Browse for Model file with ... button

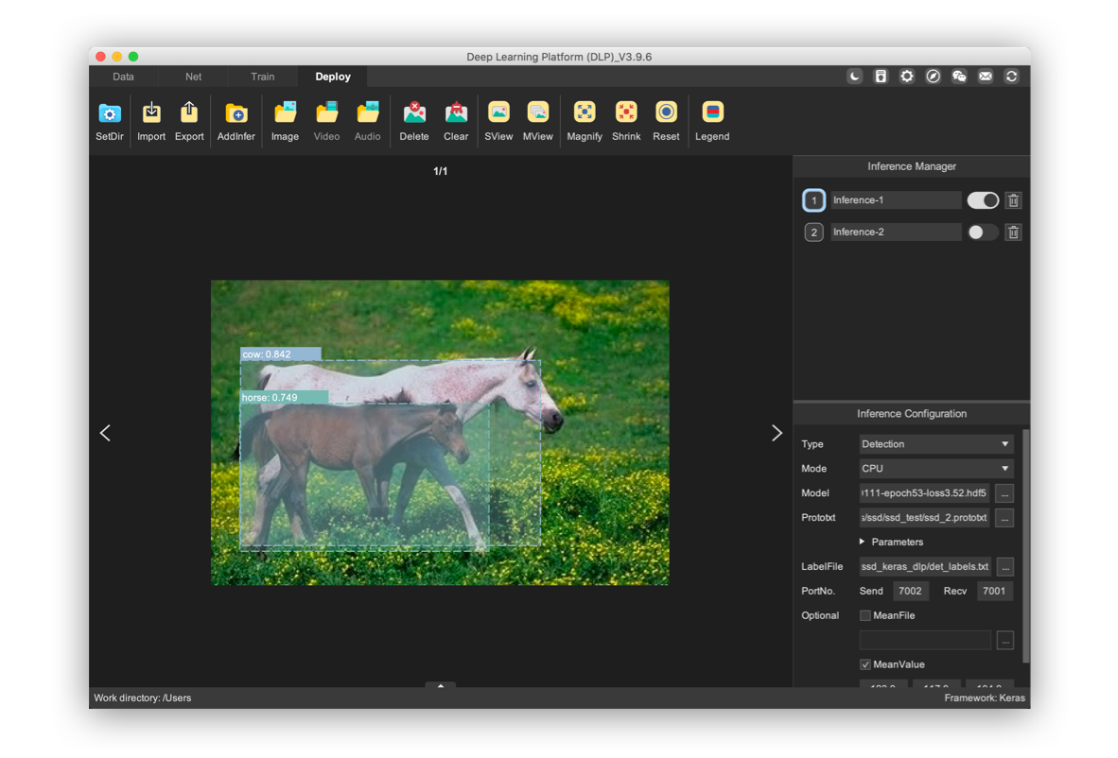pos(1004,493)
